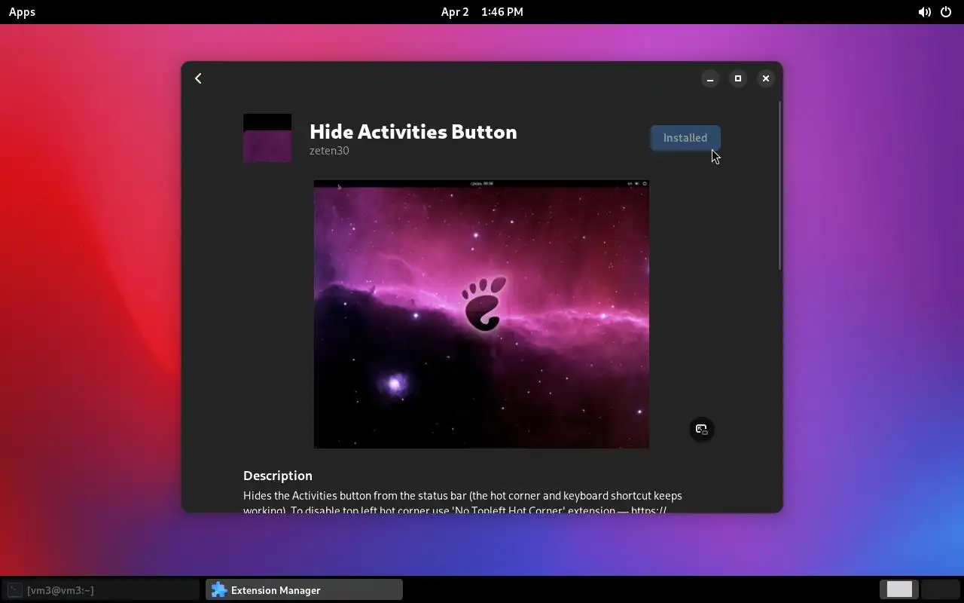
Task: Select Extension Manager in the taskbar
Action: [304, 590]
